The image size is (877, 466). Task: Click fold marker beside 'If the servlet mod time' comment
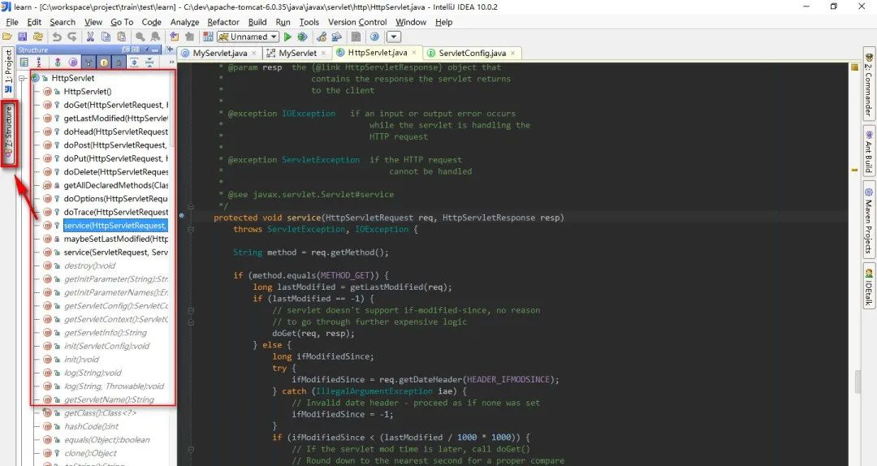[191, 449]
